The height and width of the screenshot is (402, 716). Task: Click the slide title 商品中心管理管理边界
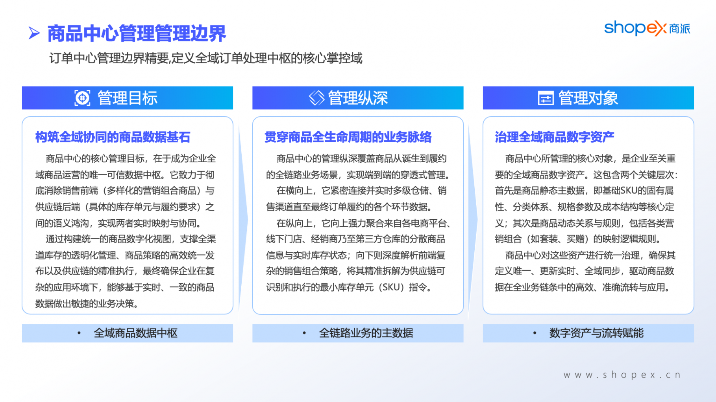coord(137,33)
